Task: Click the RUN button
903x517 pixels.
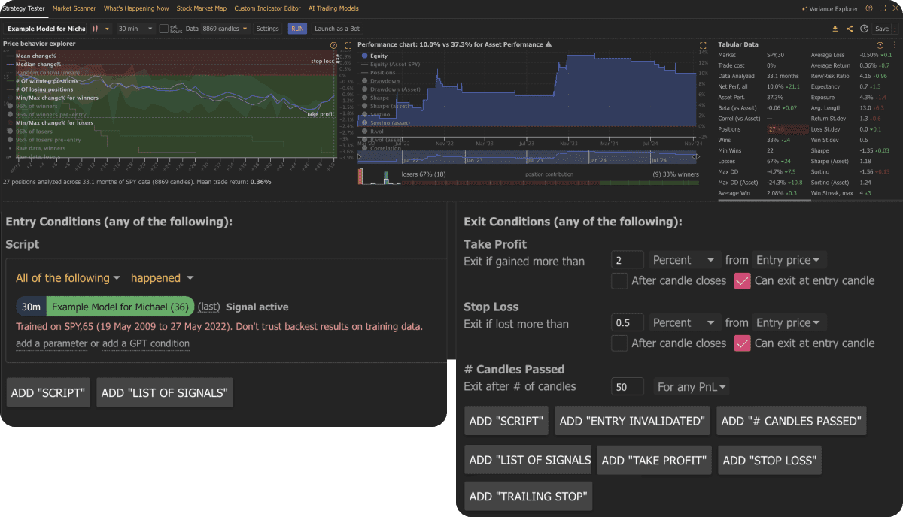Action: (297, 28)
